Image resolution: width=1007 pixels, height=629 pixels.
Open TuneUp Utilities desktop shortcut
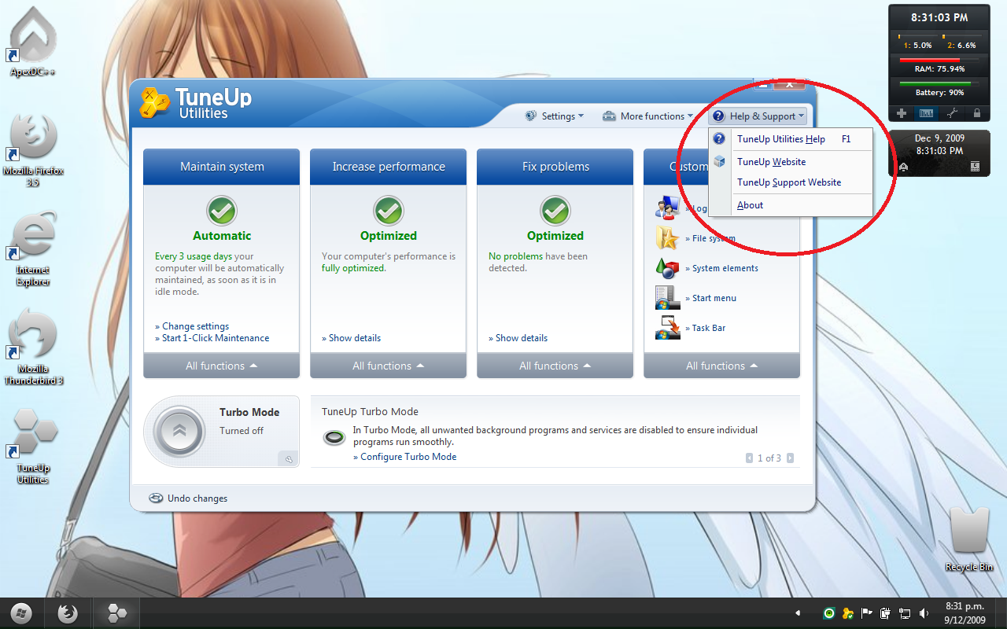[x=33, y=447]
